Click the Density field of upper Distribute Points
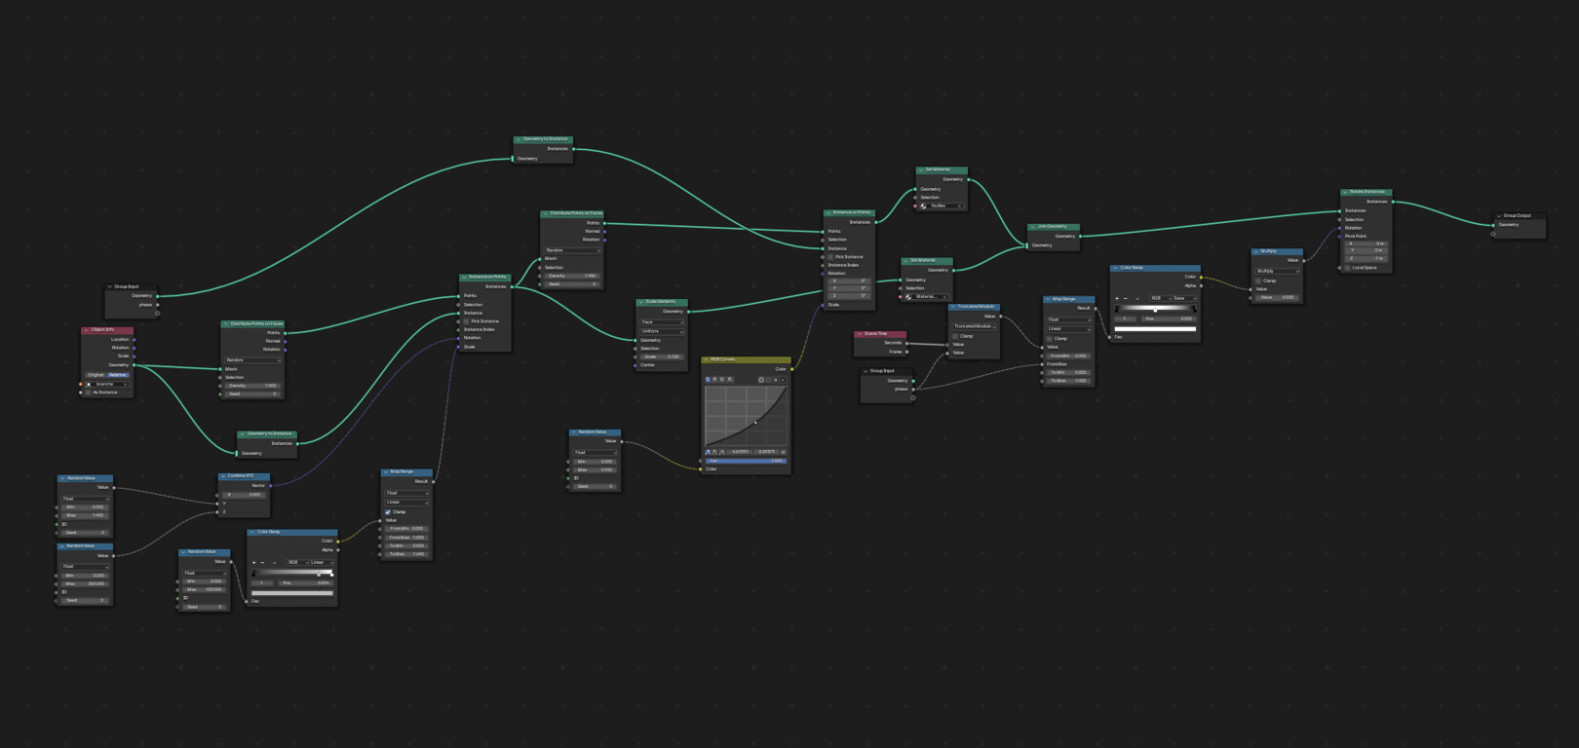Image resolution: width=1579 pixels, height=748 pixels. (571, 276)
